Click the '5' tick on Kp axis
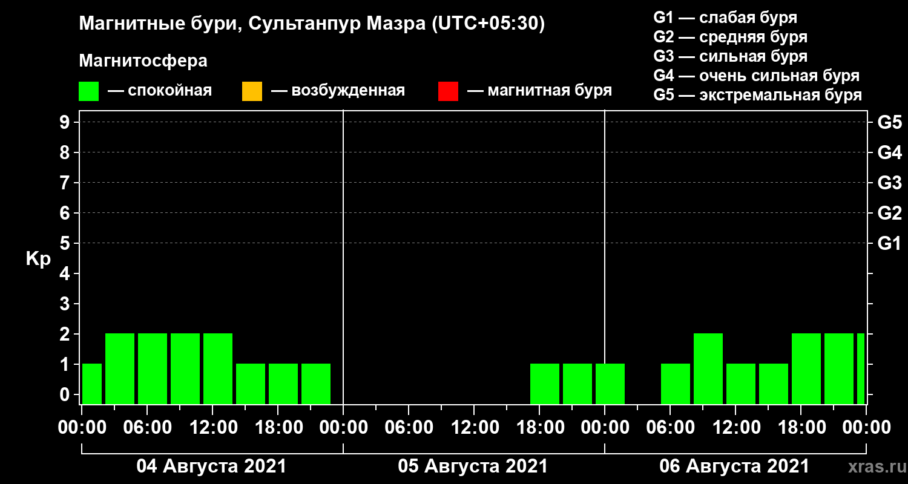Image resolution: width=908 pixels, height=484 pixels. coord(65,243)
